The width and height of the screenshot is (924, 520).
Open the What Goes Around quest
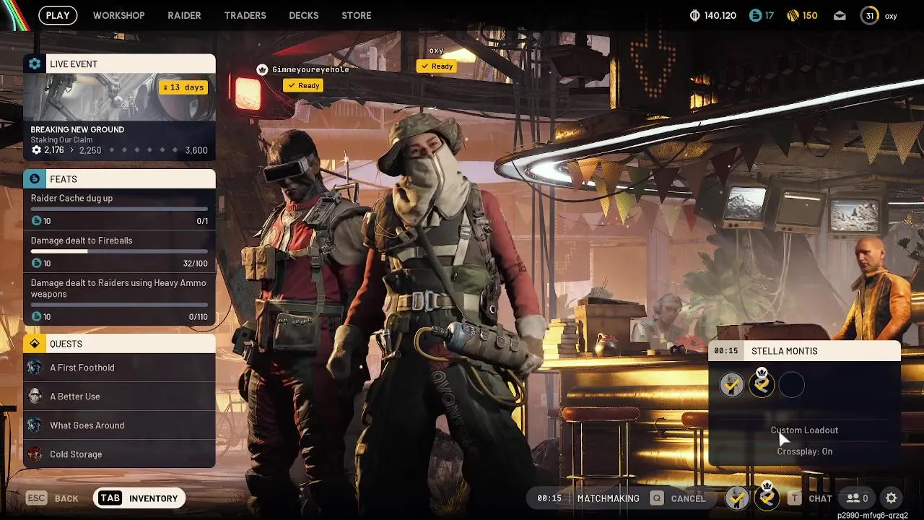point(119,425)
